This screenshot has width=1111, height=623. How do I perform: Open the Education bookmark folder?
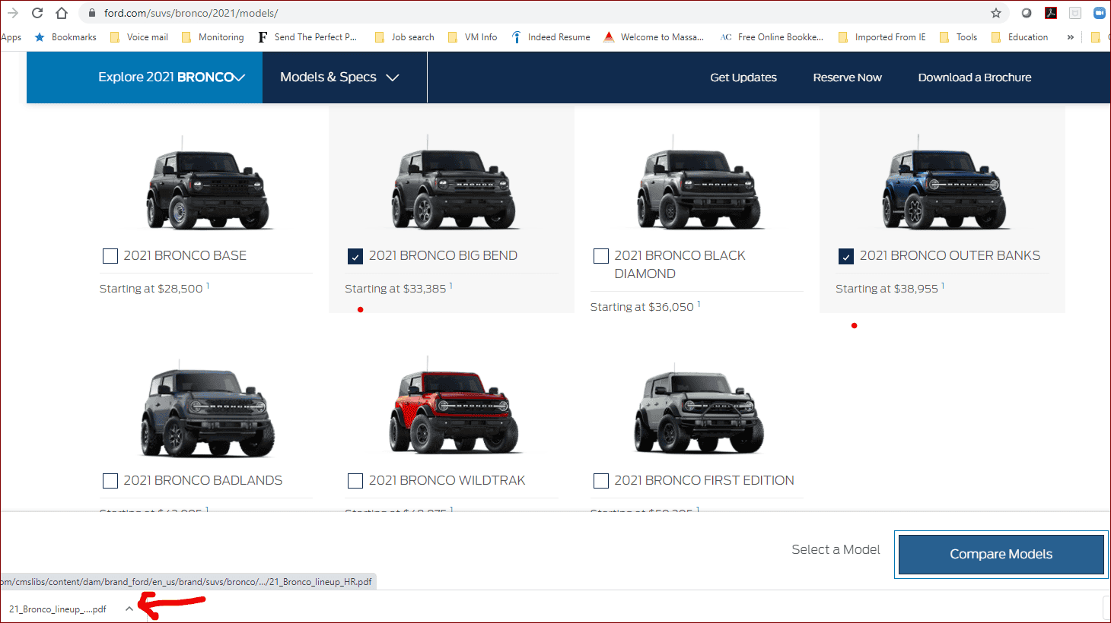1020,37
